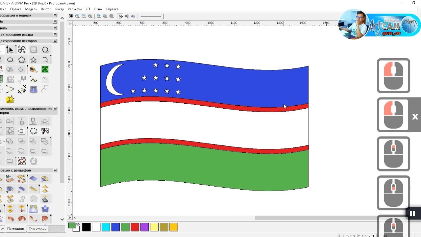Select the red color swatch
Viewport: 421px width, 237px height.
point(135,227)
